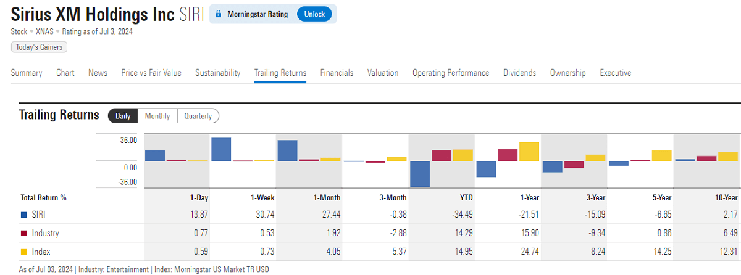Click Index 3-Month value 5.37
Viewport: 741px width, 275px height.
tap(400, 252)
